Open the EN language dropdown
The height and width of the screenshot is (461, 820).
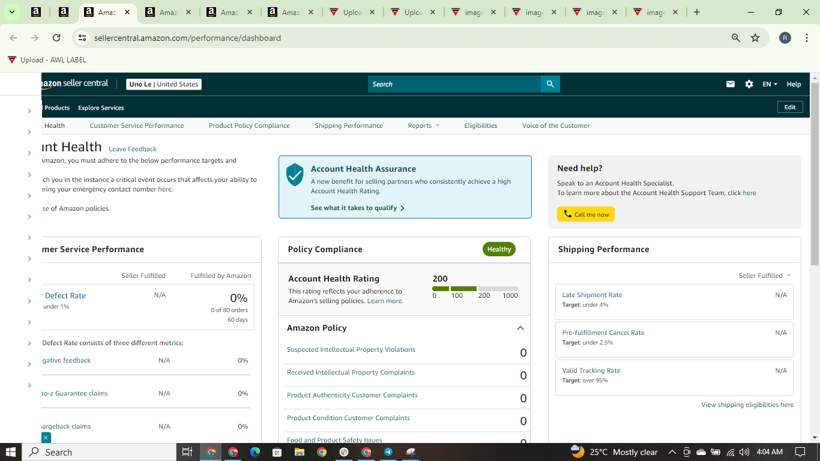(x=770, y=84)
